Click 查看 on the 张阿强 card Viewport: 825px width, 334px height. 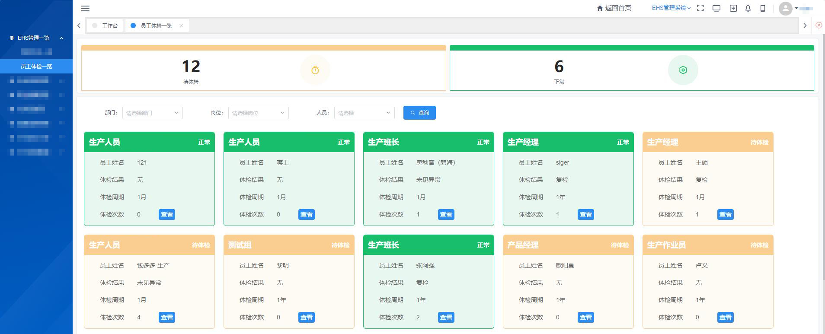446,317
